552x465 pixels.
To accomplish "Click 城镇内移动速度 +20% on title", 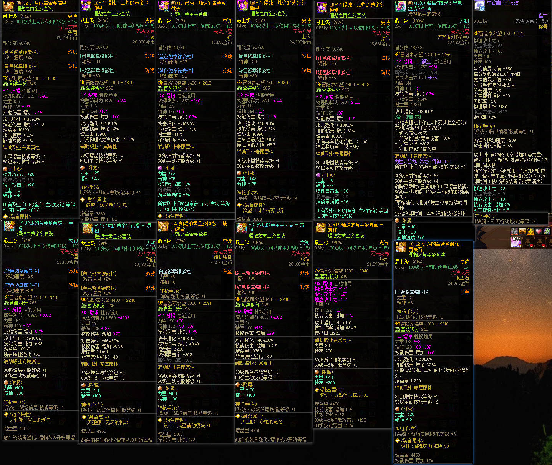I will pos(495,140).
